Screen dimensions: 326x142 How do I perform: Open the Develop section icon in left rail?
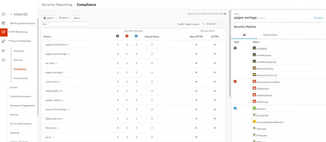[3, 14]
